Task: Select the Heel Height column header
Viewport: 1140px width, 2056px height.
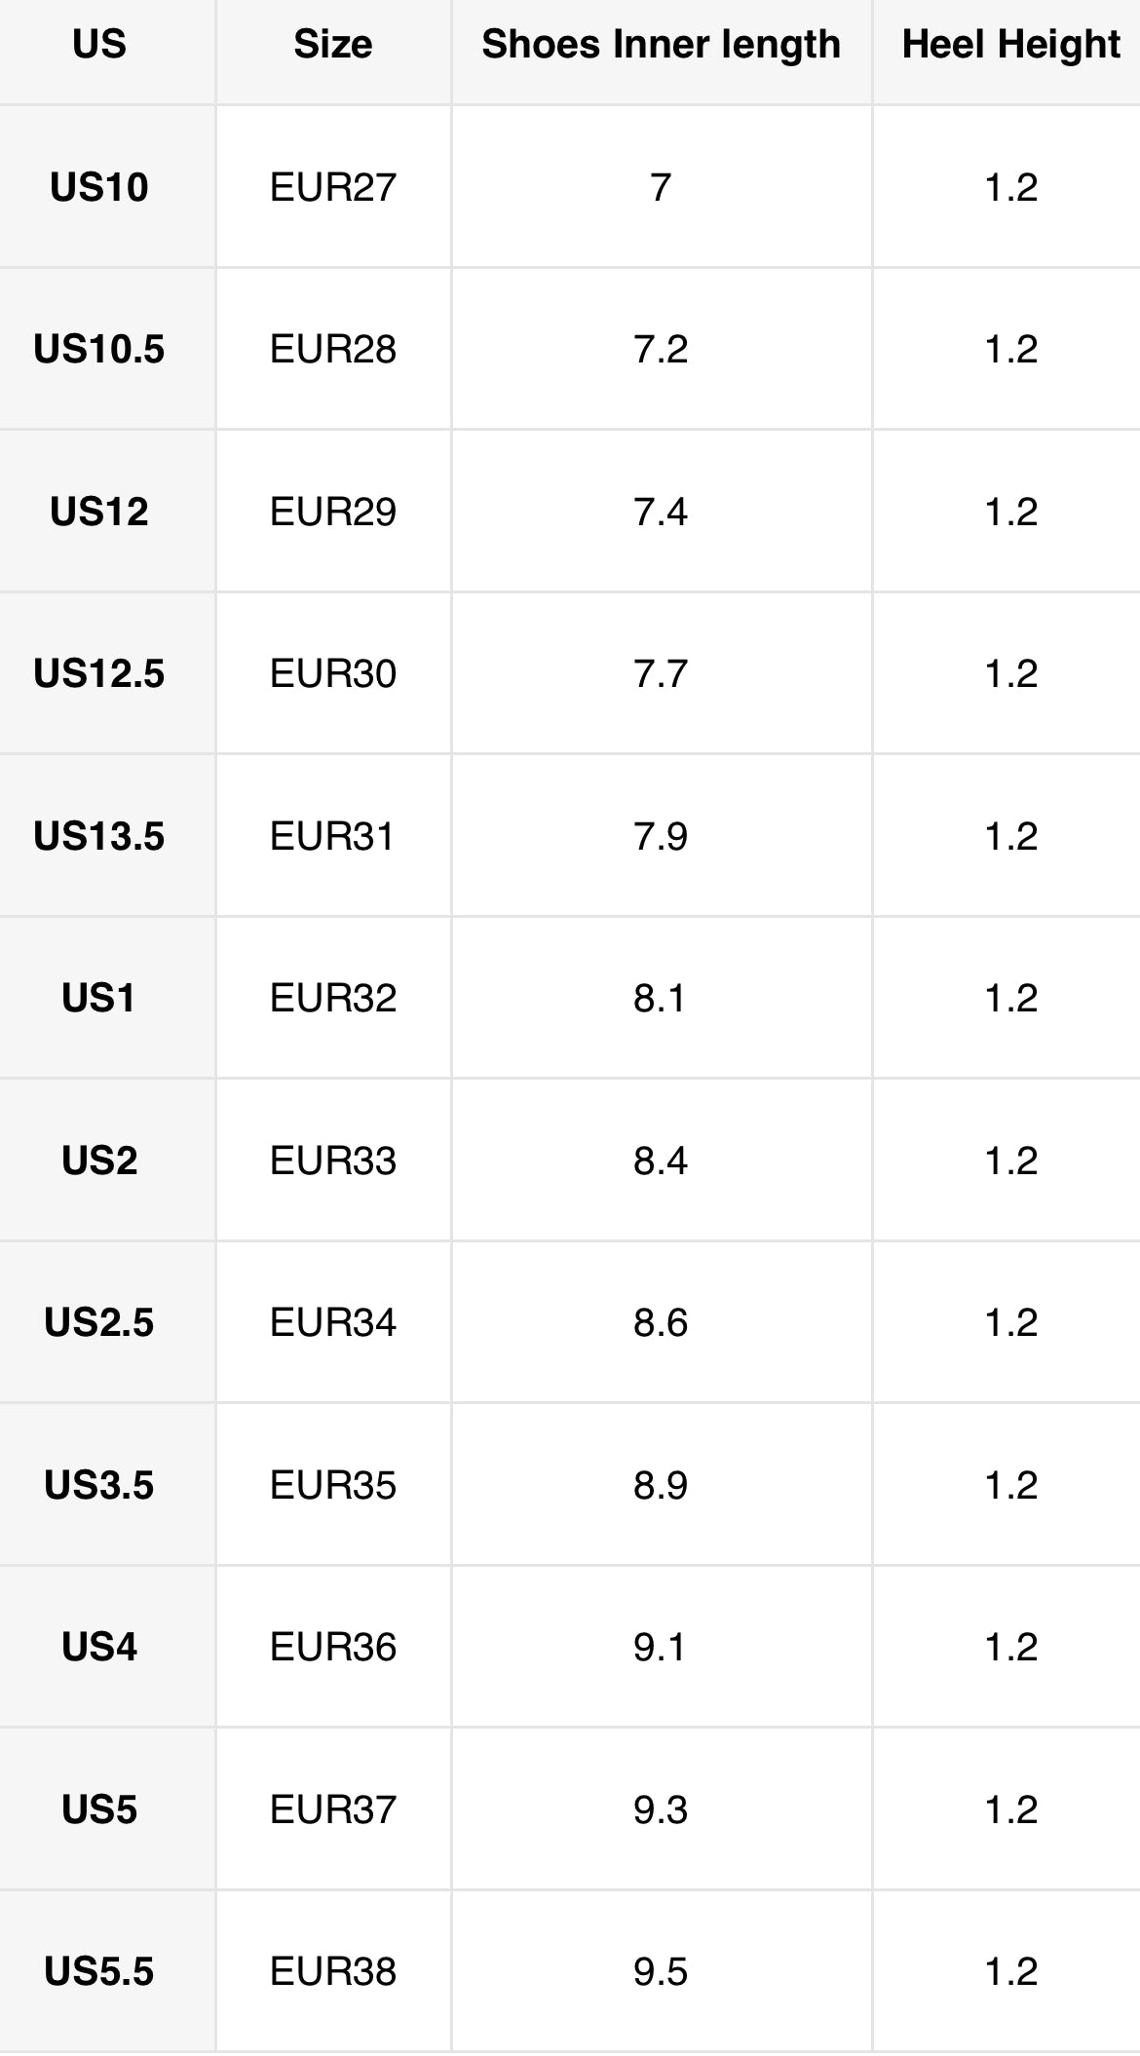Action: [1010, 45]
